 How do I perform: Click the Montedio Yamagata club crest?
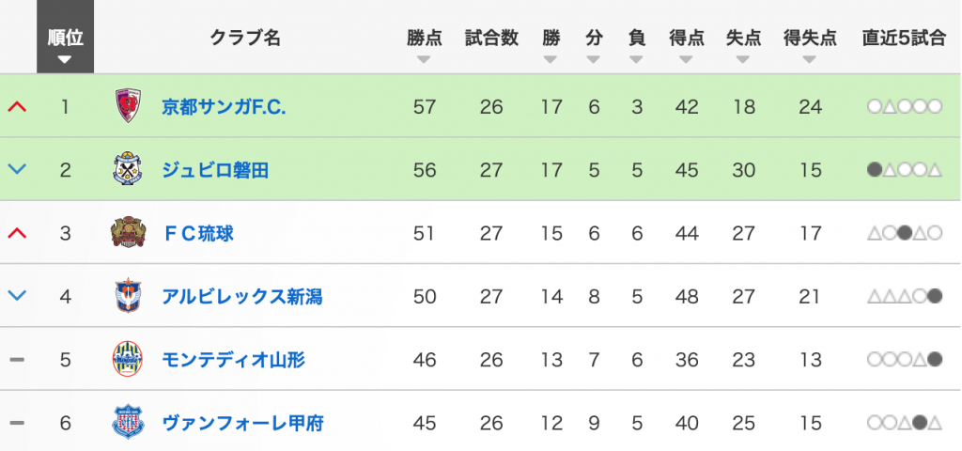pyautogui.click(x=129, y=360)
